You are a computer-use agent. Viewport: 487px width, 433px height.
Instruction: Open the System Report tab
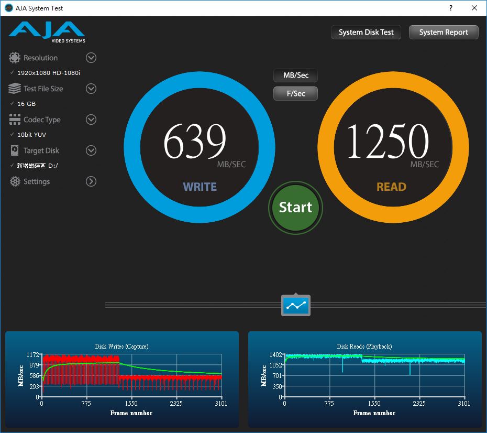pyautogui.click(x=444, y=33)
